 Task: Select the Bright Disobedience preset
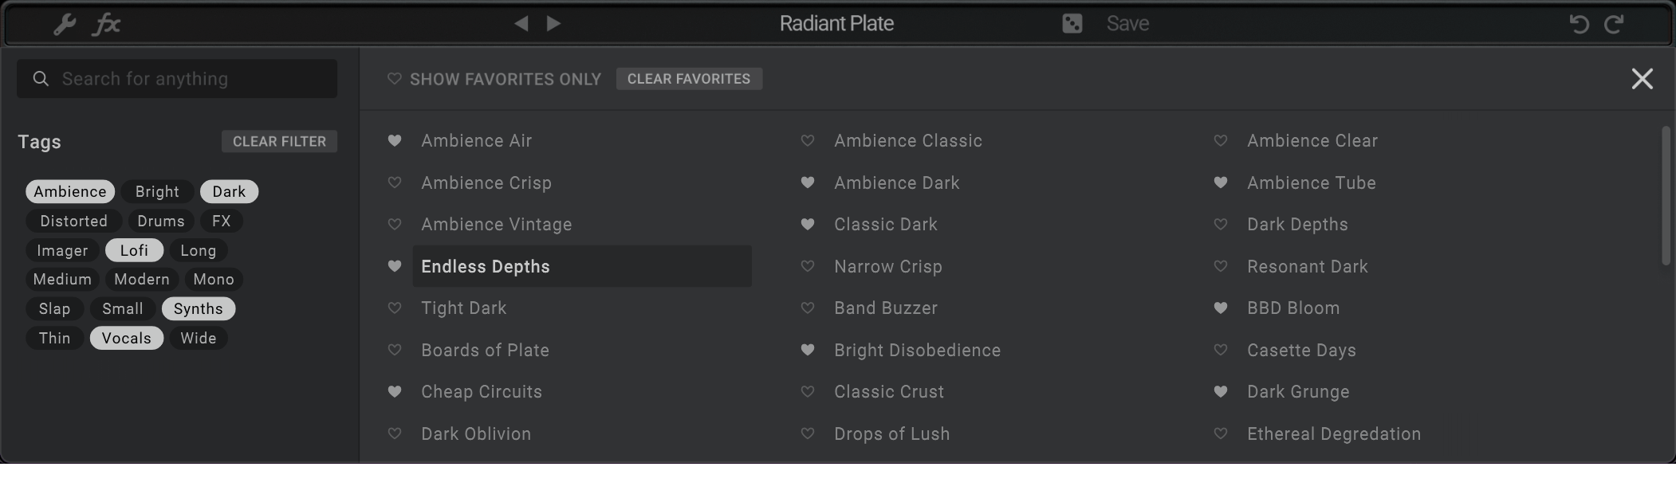click(917, 351)
